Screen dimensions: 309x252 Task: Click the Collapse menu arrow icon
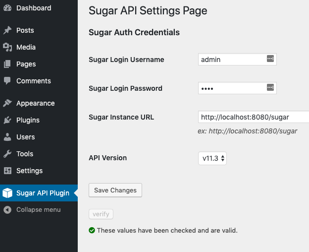pyautogui.click(x=7, y=209)
